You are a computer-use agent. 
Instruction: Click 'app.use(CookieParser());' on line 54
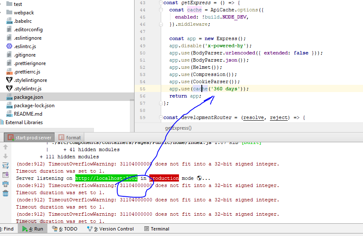(x=204, y=81)
